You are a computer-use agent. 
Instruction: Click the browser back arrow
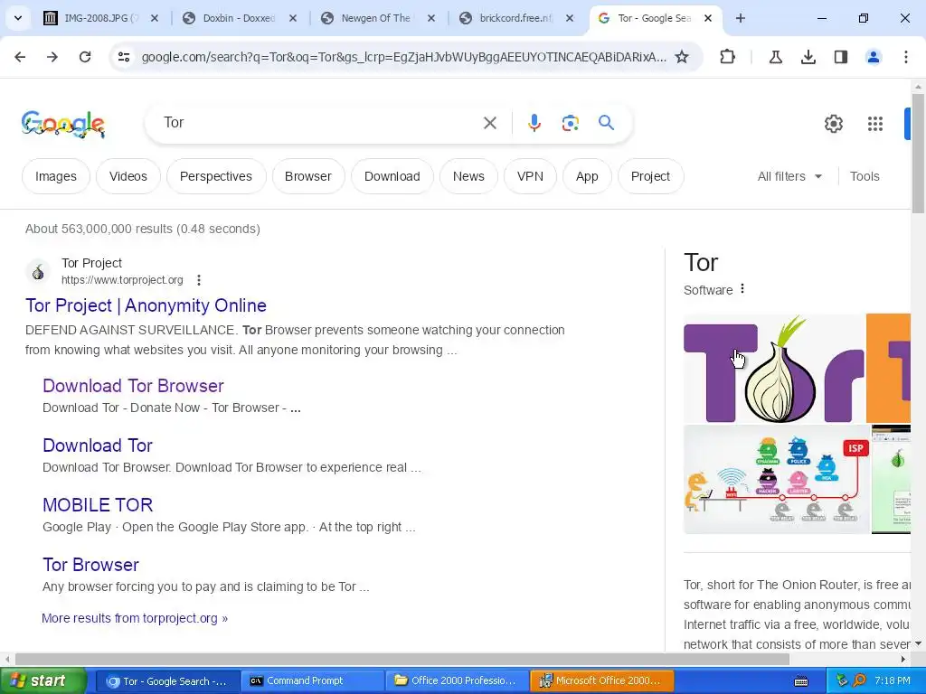point(20,57)
